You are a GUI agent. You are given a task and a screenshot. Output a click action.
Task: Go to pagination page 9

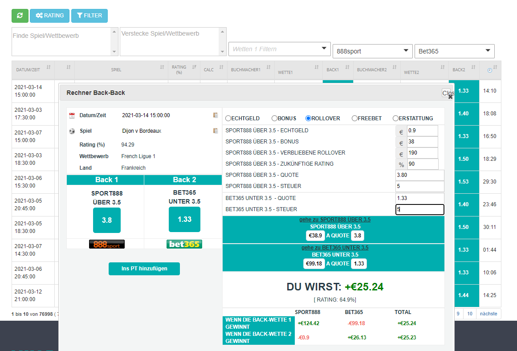[458, 314]
